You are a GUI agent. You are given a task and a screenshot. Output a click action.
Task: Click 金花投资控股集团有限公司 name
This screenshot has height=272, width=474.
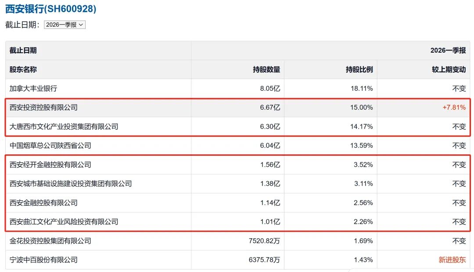[50, 241]
